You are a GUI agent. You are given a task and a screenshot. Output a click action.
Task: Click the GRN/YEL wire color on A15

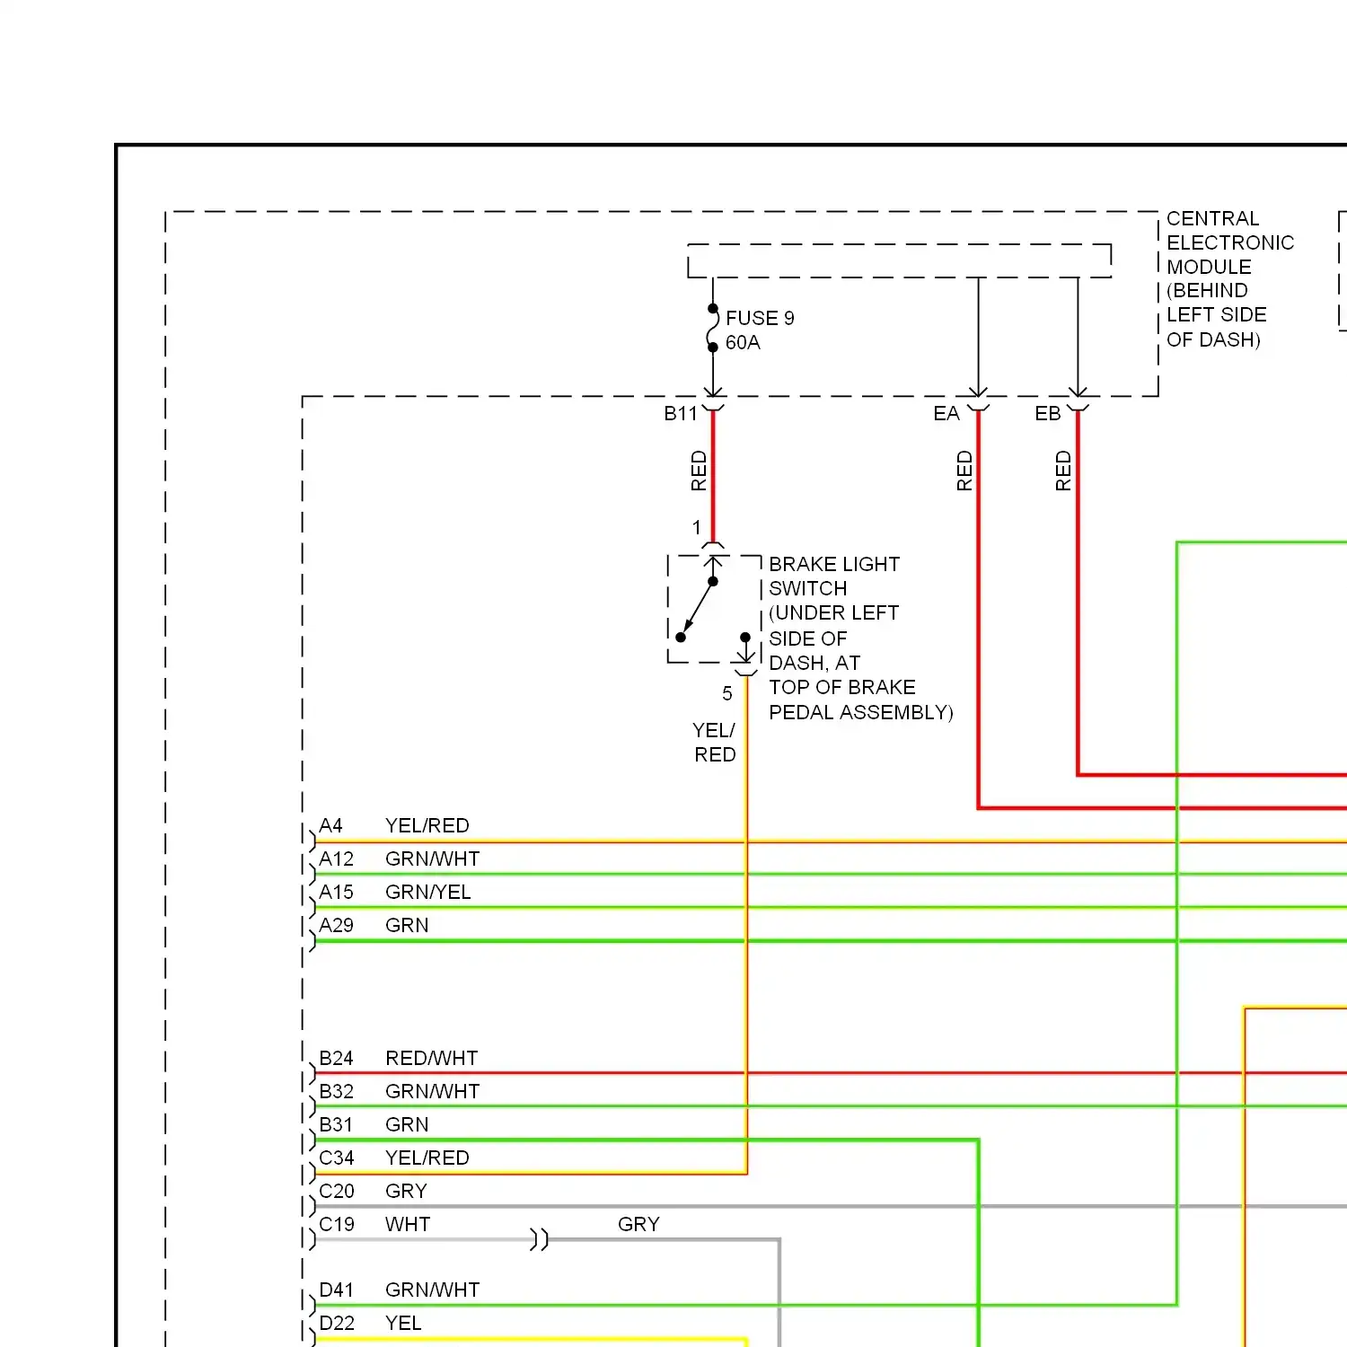pos(428,892)
